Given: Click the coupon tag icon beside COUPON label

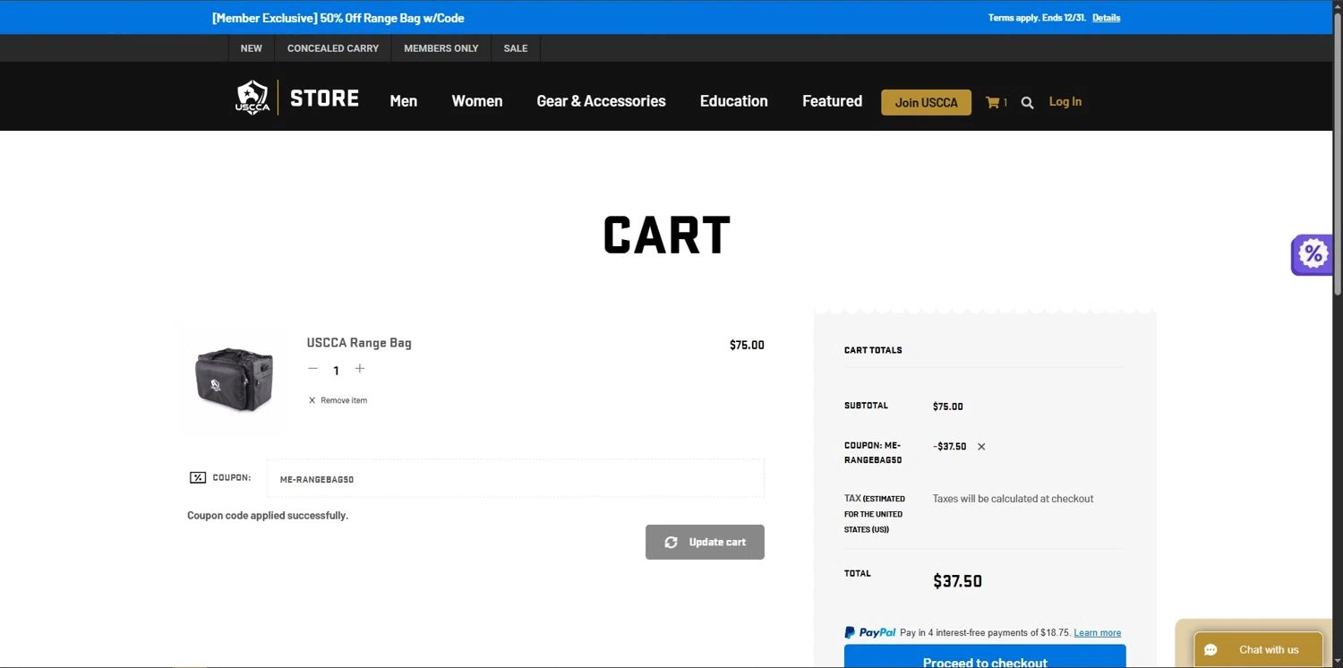Looking at the screenshot, I should coord(198,478).
